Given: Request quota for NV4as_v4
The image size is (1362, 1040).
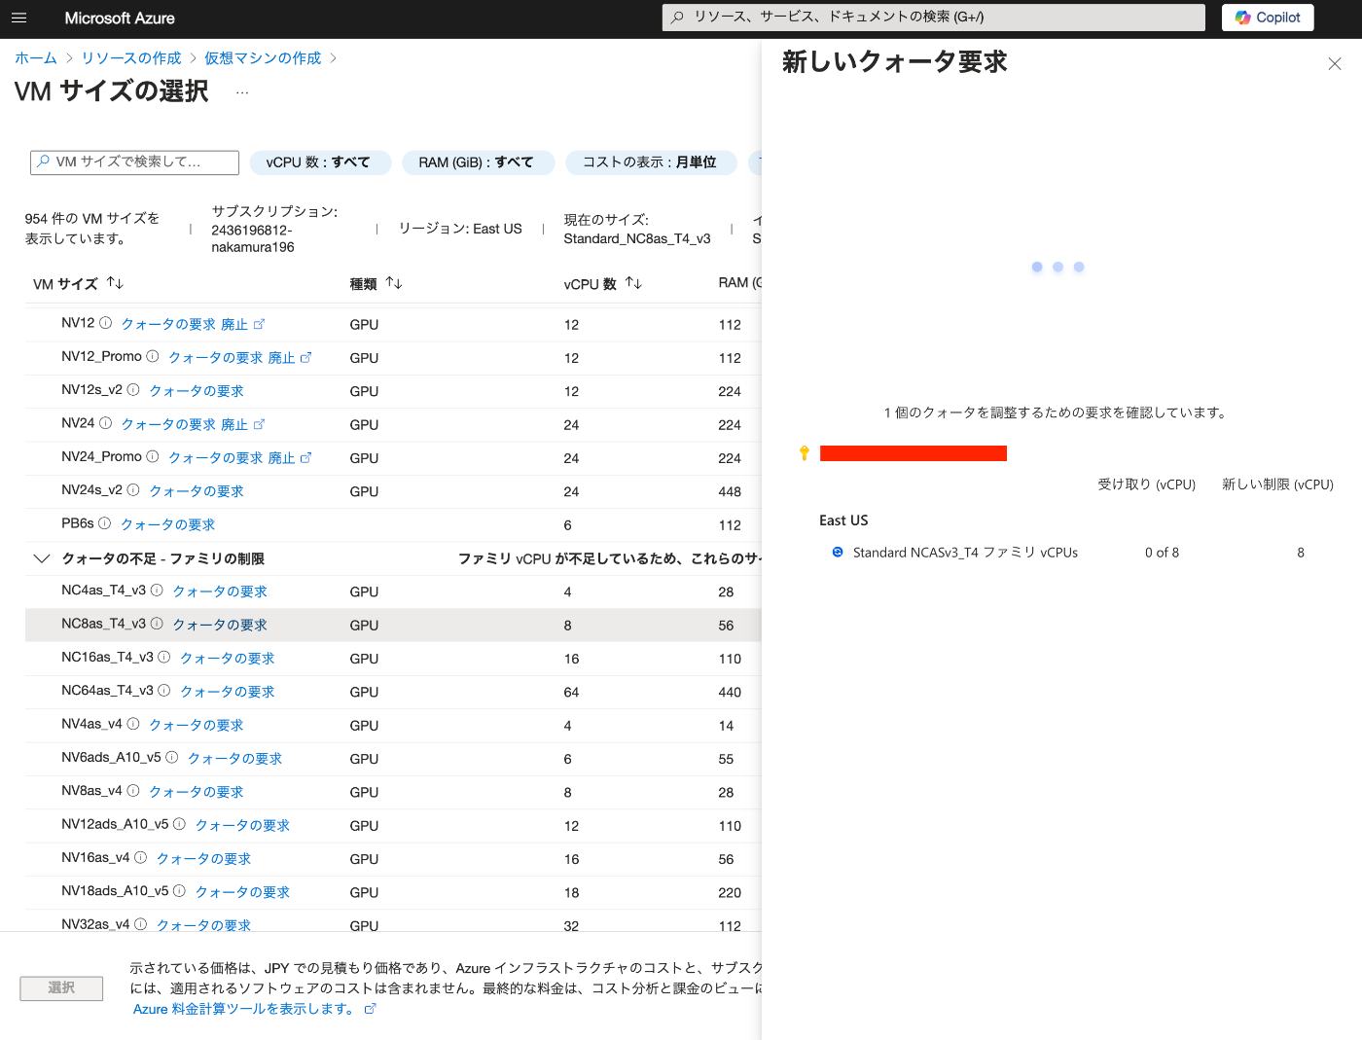Looking at the screenshot, I should pyautogui.click(x=197, y=725).
